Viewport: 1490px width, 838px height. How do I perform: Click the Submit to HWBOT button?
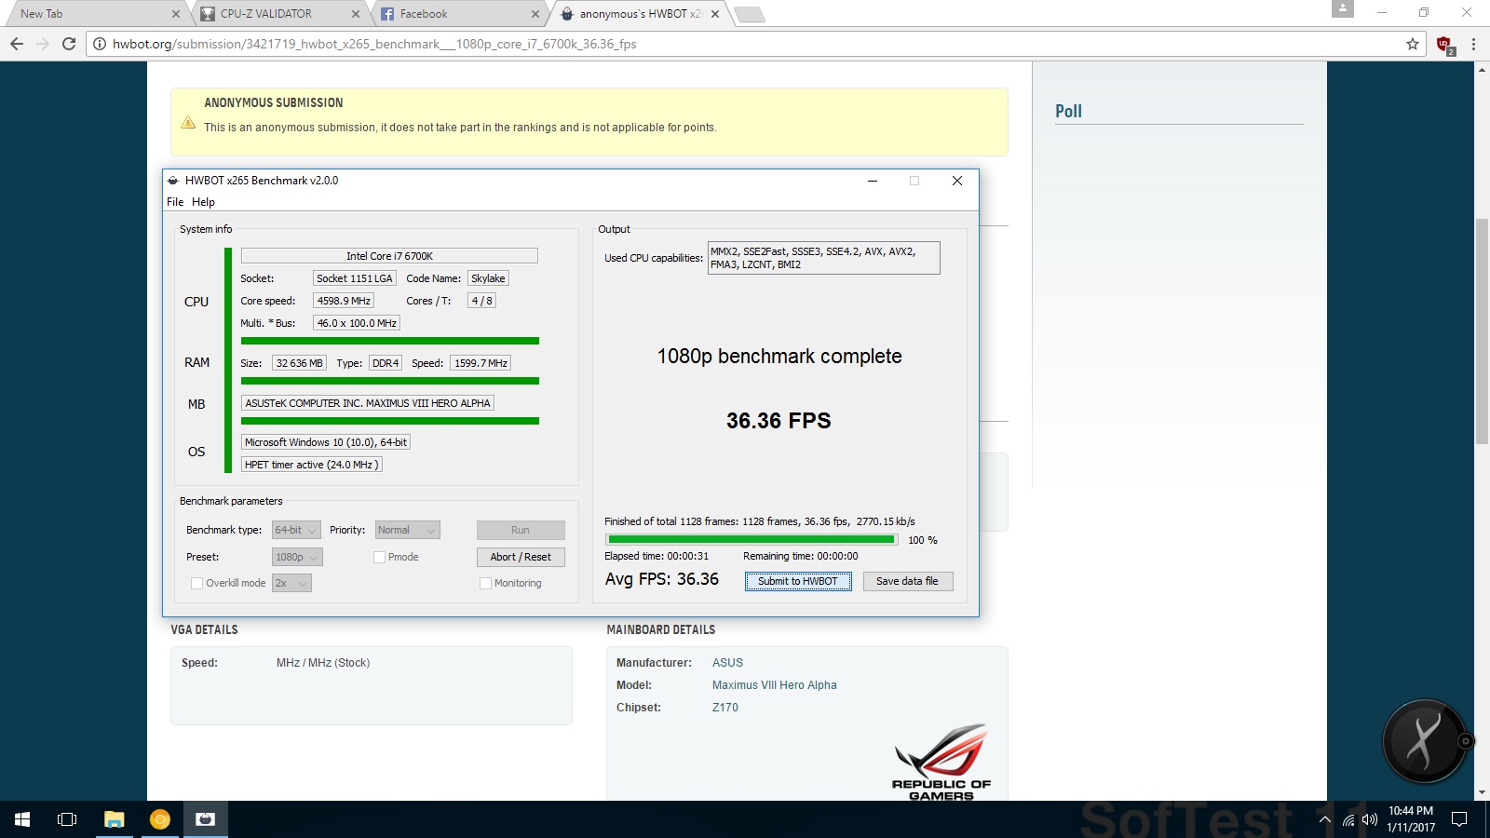[x=798, y=581]
